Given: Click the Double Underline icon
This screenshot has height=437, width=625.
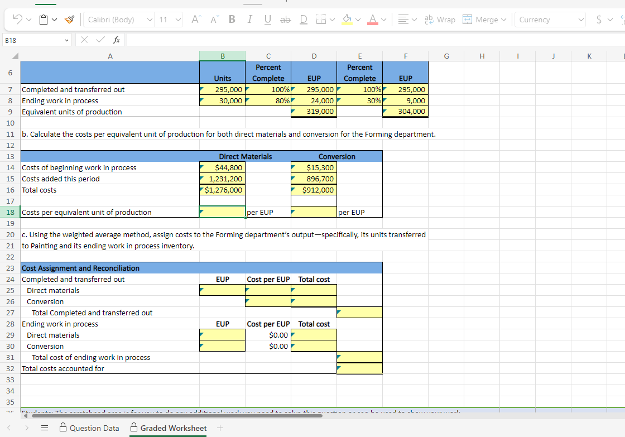Looking at the screenshot, I should [303, 19].
